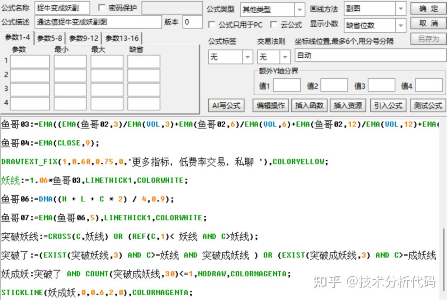This screenshot has width=447, height=300.
Task: Run 测试公式 button
Action: click(428, 105)
